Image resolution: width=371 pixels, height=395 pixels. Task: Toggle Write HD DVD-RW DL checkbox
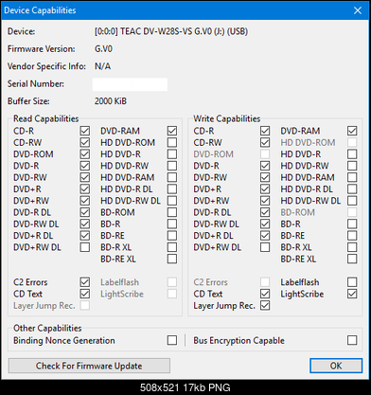pyautogui.click(x=352, y=201)
